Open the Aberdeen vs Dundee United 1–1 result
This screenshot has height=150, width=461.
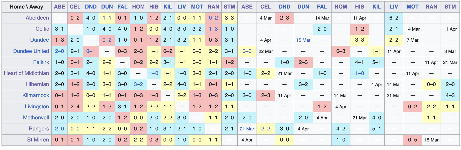coord(107,18)
